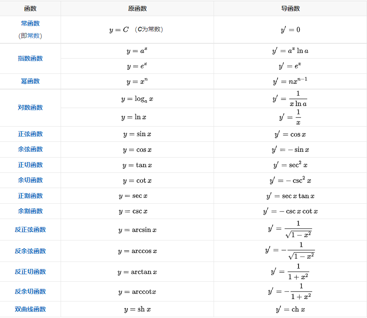Click the y' = -csc x cot x derivative

290,211
